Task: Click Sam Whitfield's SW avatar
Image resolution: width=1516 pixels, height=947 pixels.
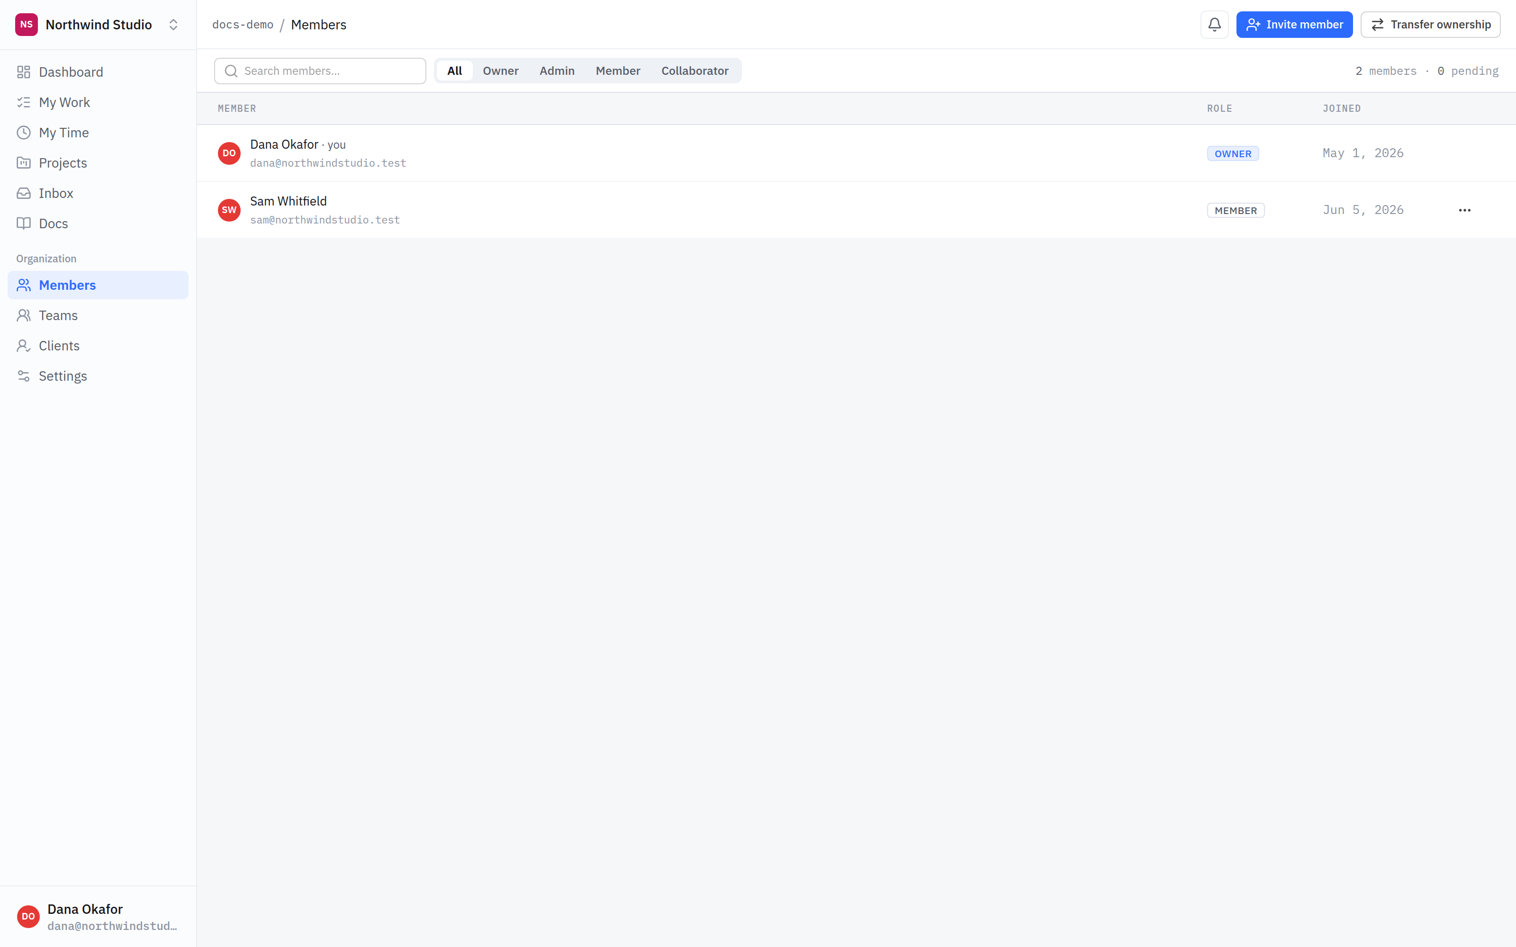Action: pos(229,210)
